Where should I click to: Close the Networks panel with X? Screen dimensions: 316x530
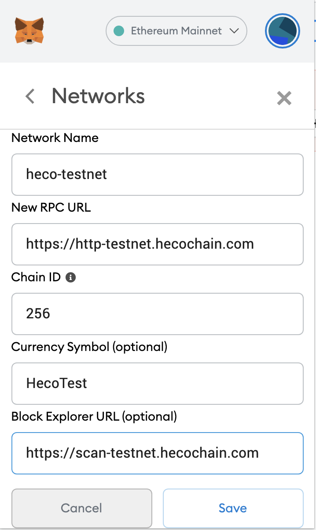284,98
